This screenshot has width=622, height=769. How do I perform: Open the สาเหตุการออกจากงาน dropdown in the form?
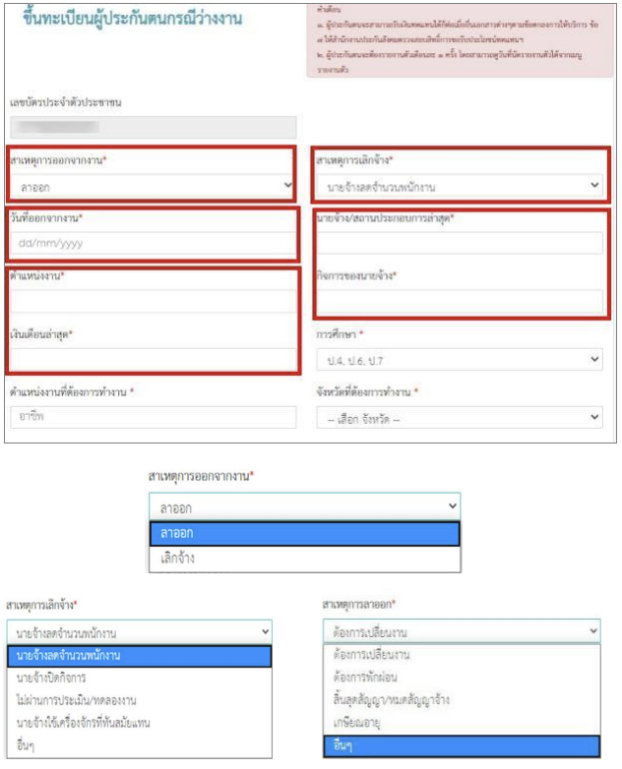coord(153,187)
